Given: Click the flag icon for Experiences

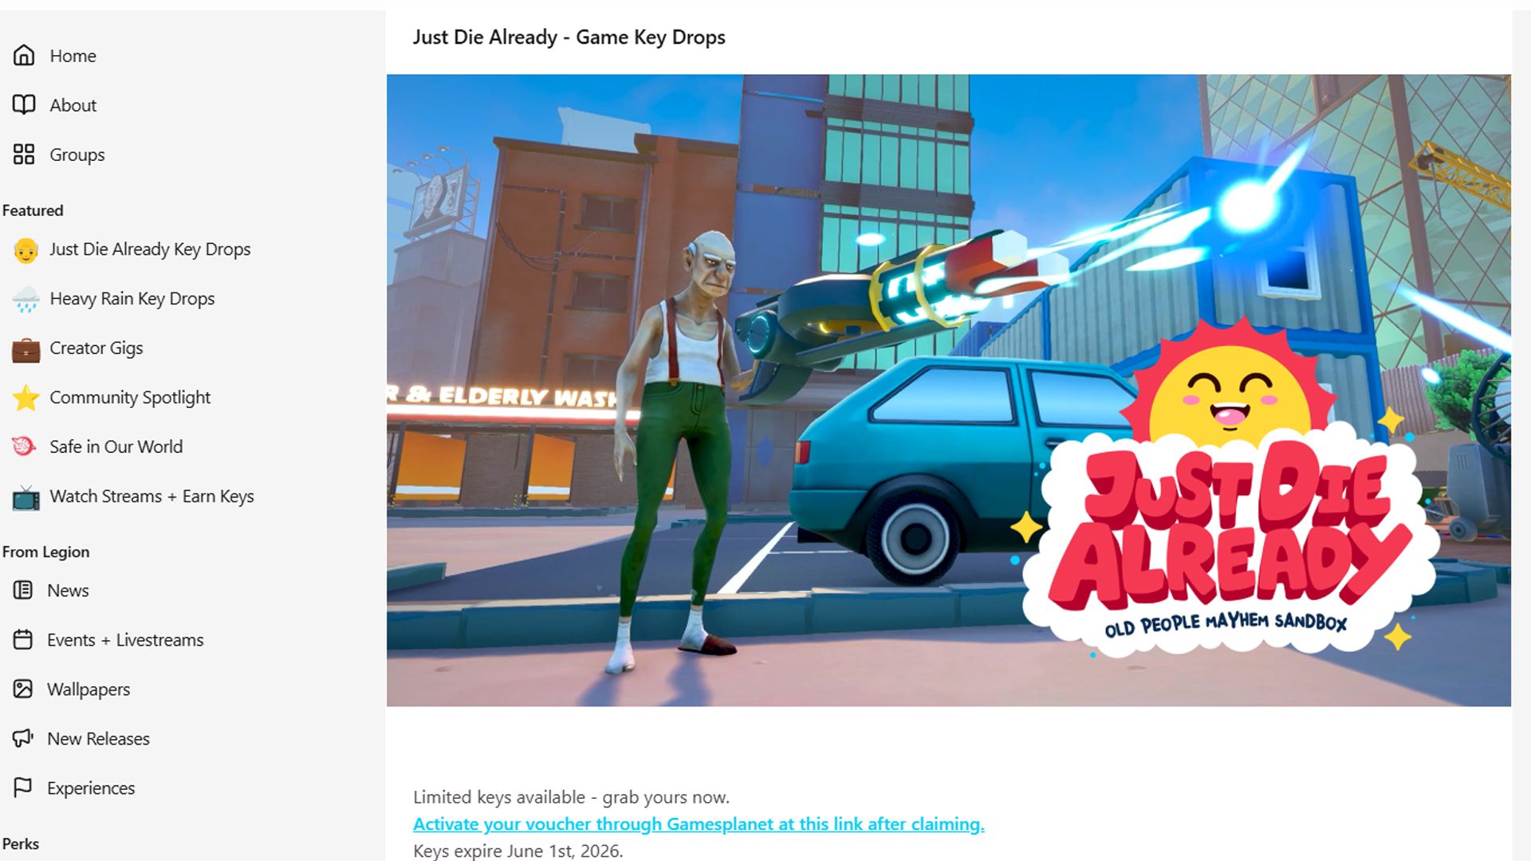Looking at the screenshot, I should 23,788.
